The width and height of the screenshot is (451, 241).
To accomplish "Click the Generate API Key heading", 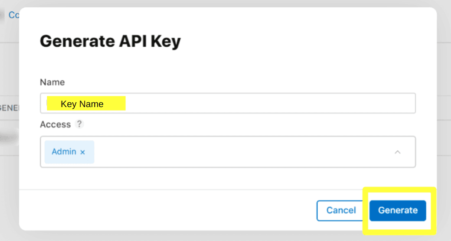I will click(110, 42).
